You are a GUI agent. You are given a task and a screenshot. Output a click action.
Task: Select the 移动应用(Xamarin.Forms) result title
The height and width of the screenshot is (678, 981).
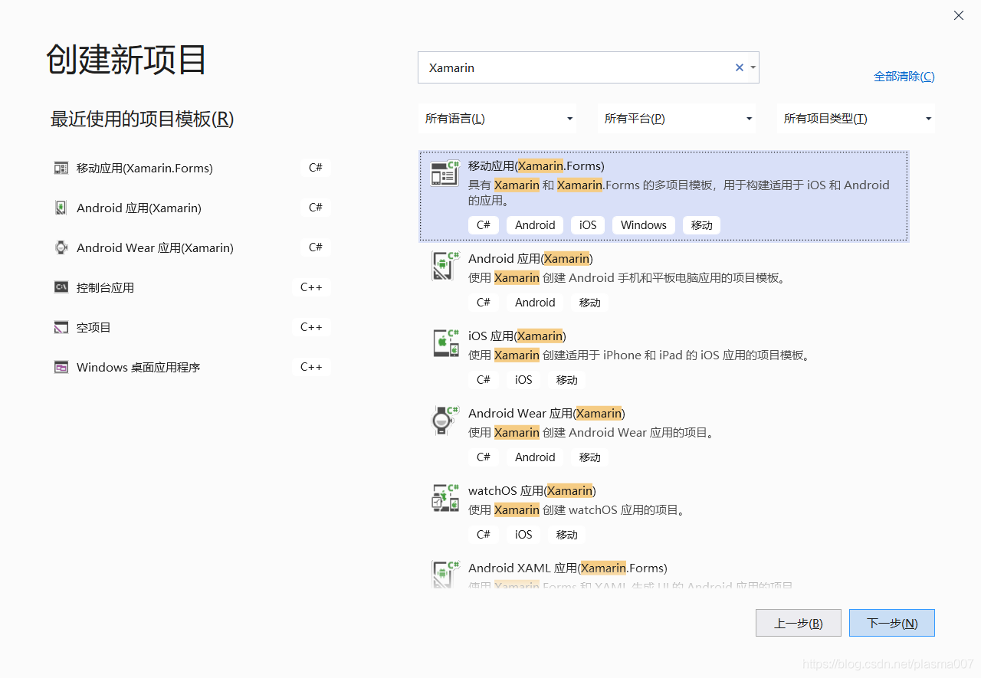[x=536, y=165]
